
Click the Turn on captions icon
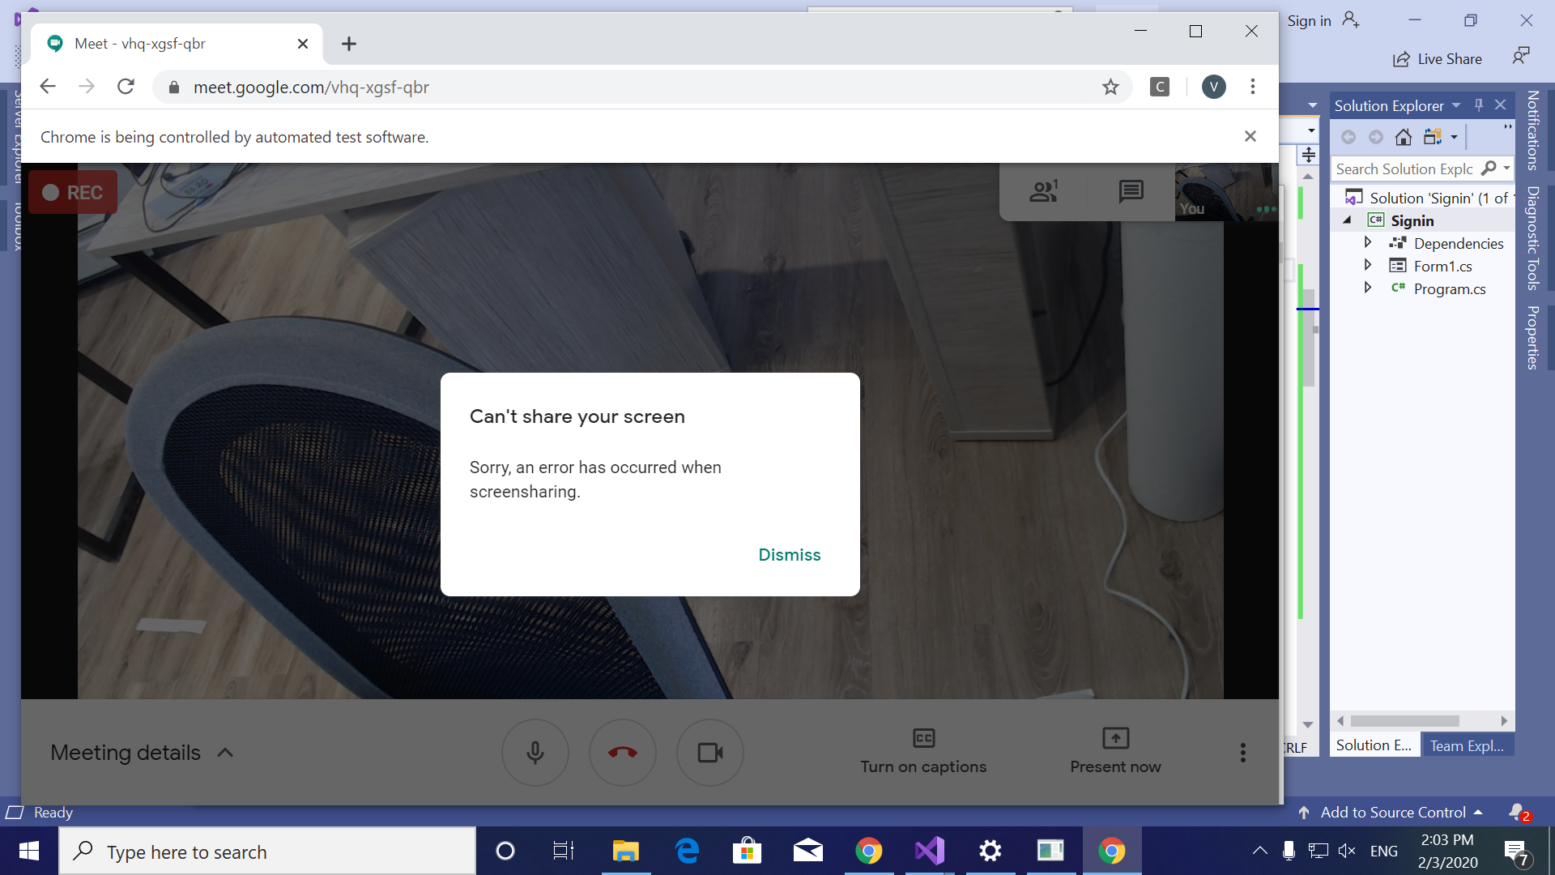pos(924,737)
